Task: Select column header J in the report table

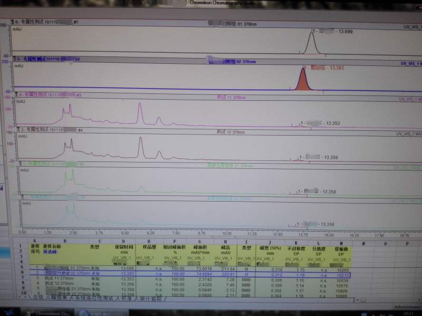Action: 270,242
